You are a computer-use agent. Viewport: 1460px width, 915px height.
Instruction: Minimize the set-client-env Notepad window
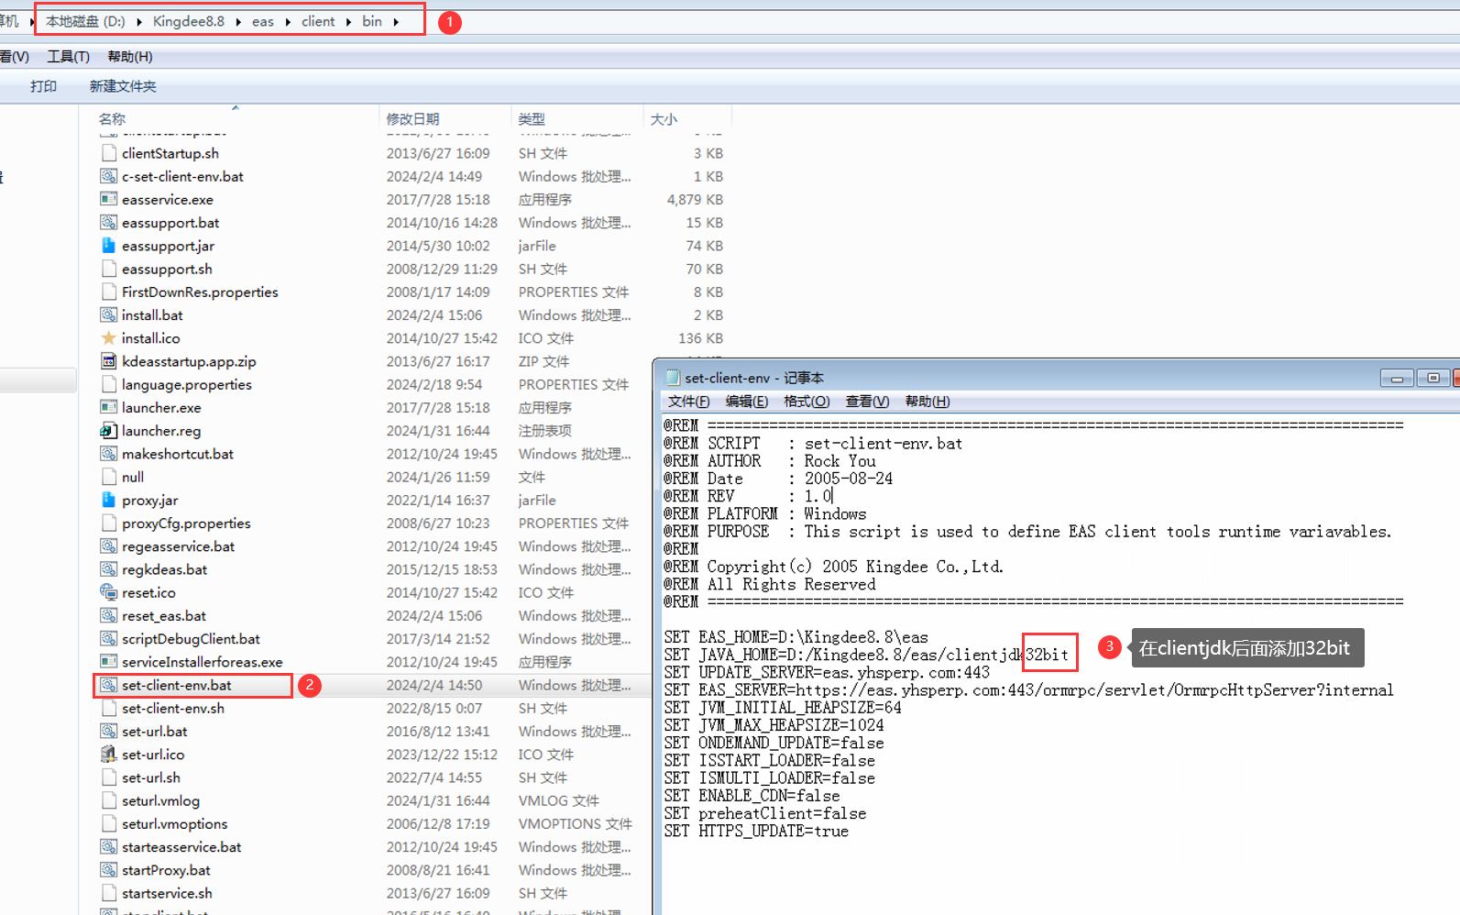click(x=1397, y=378)
